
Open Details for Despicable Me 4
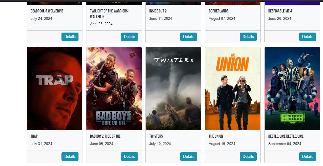307,37
